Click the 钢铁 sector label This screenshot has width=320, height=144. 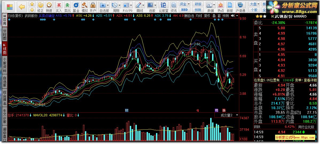[x=257, y=127]
